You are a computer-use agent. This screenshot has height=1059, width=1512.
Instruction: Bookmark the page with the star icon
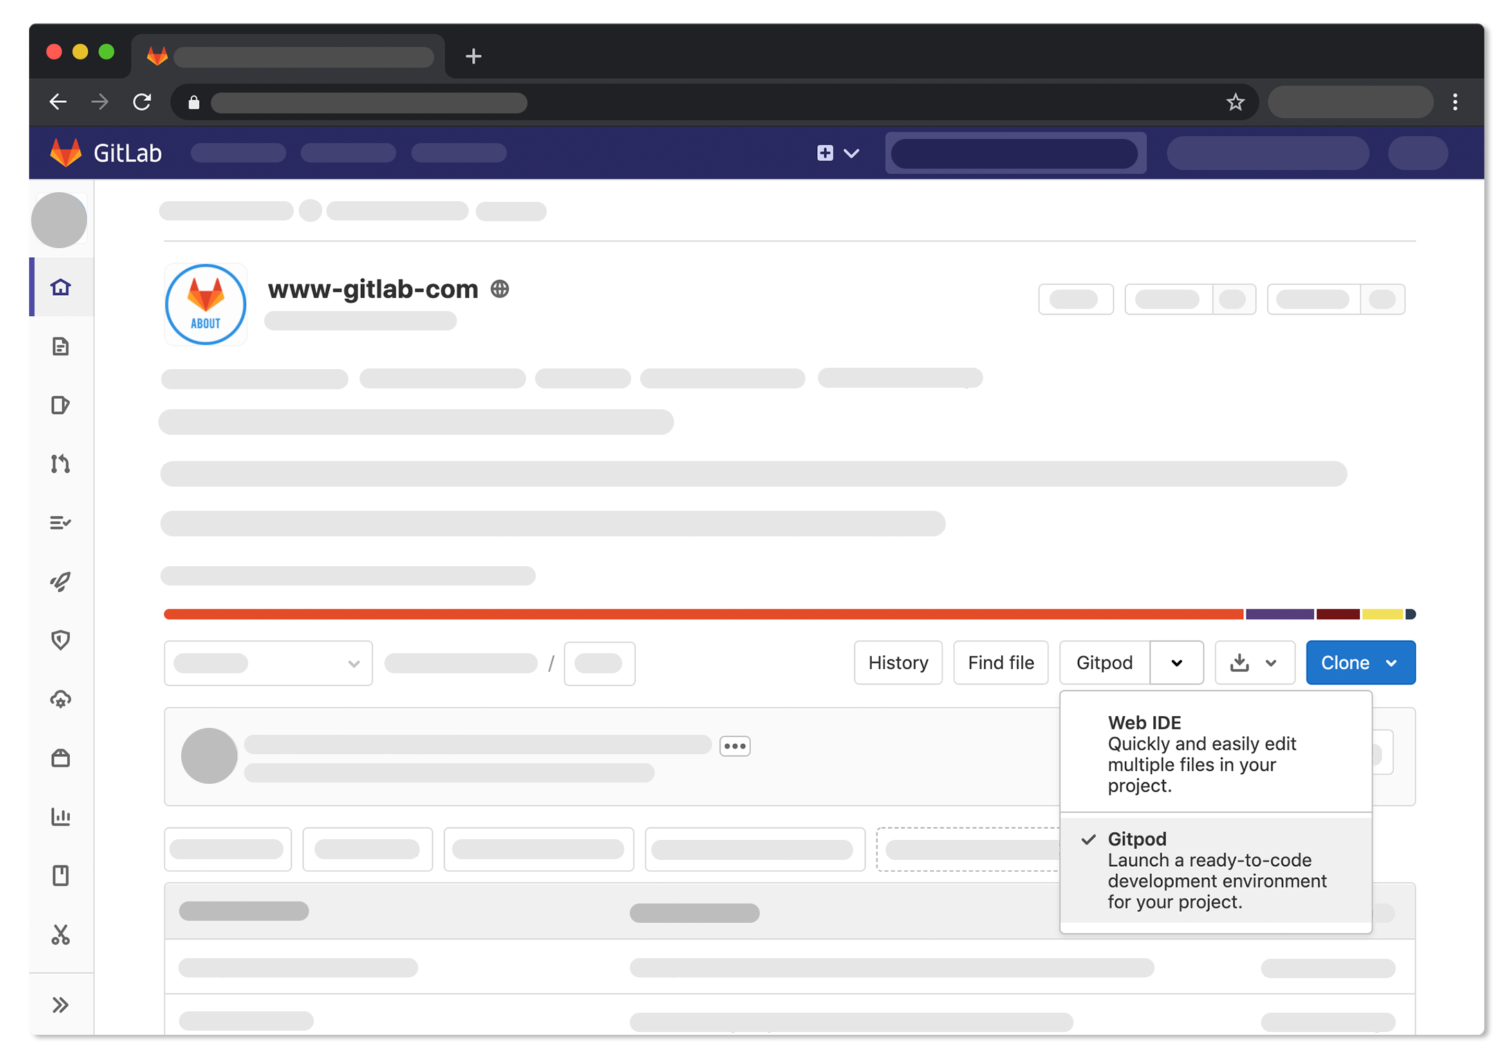1235,102
